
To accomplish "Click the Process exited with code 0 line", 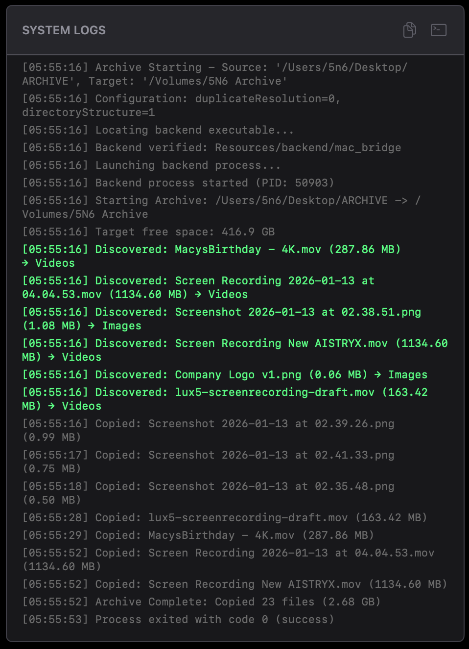I will point(178,619).
